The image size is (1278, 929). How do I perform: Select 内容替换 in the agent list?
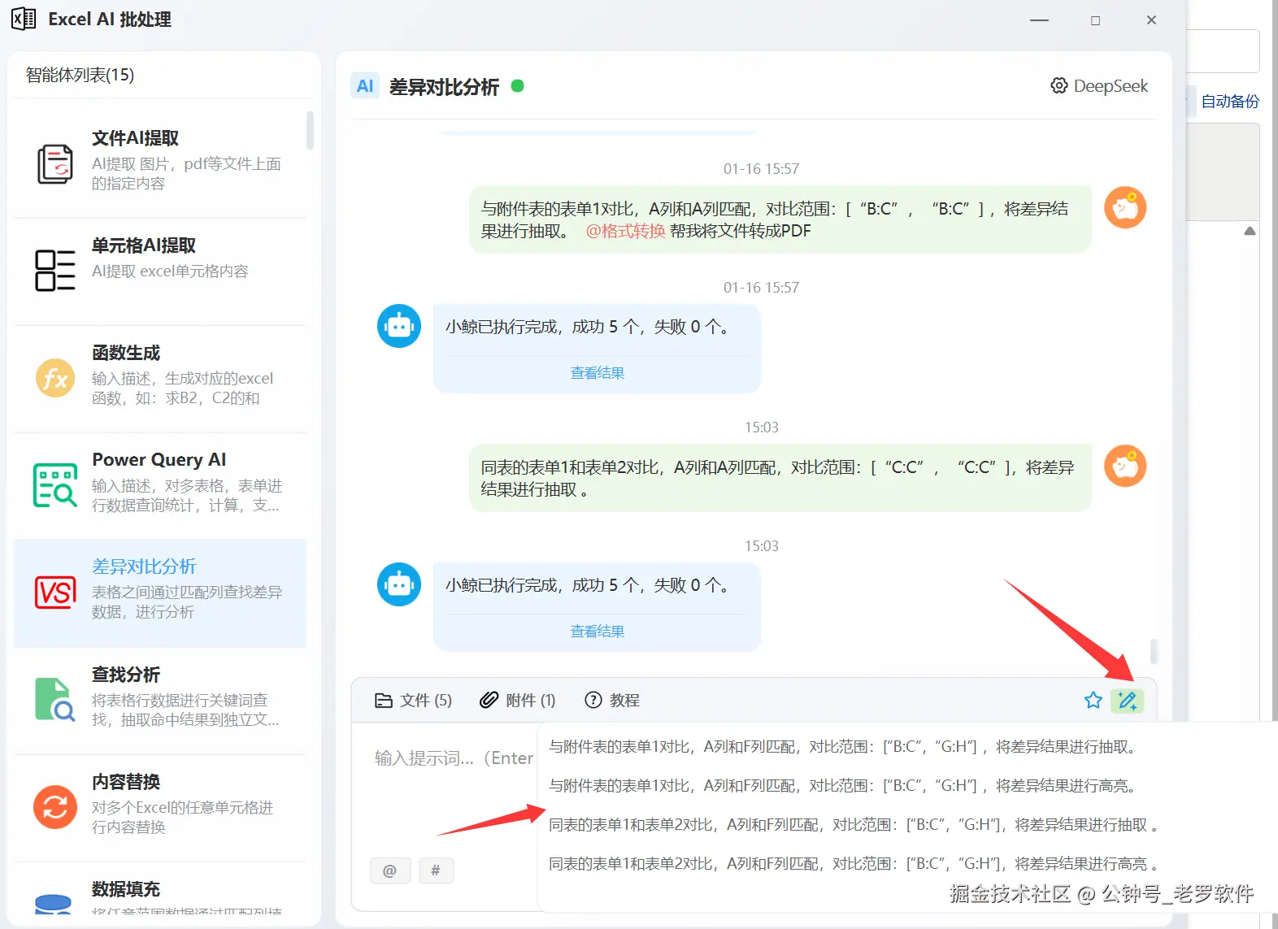coord(160,807)
